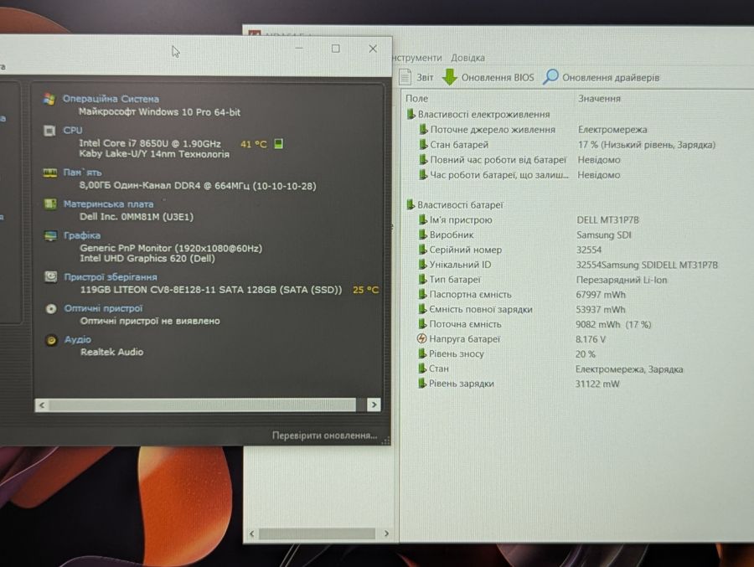754x567 pixels.
Task: Click Перевірити оновлення link in Speccy
Action: 324,436
